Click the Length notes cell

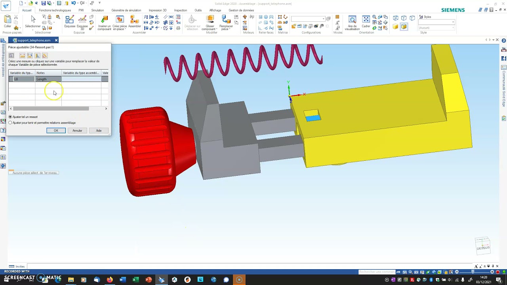tap(48, 79)
